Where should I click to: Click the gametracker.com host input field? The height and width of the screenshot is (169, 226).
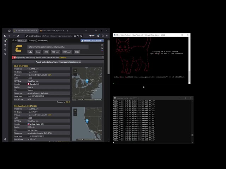[x=58, y=47]
